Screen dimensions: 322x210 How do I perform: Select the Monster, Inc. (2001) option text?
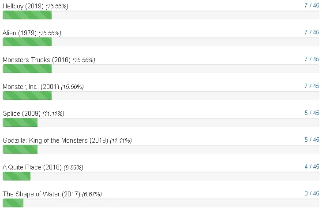(31, 87)
